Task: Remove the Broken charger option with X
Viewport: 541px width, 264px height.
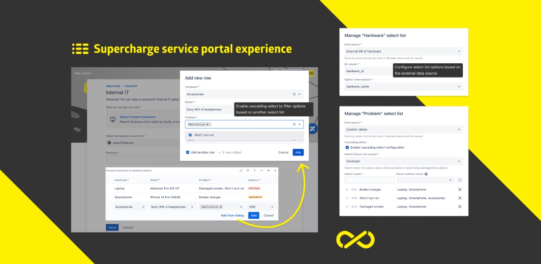Action: [460, 189]
